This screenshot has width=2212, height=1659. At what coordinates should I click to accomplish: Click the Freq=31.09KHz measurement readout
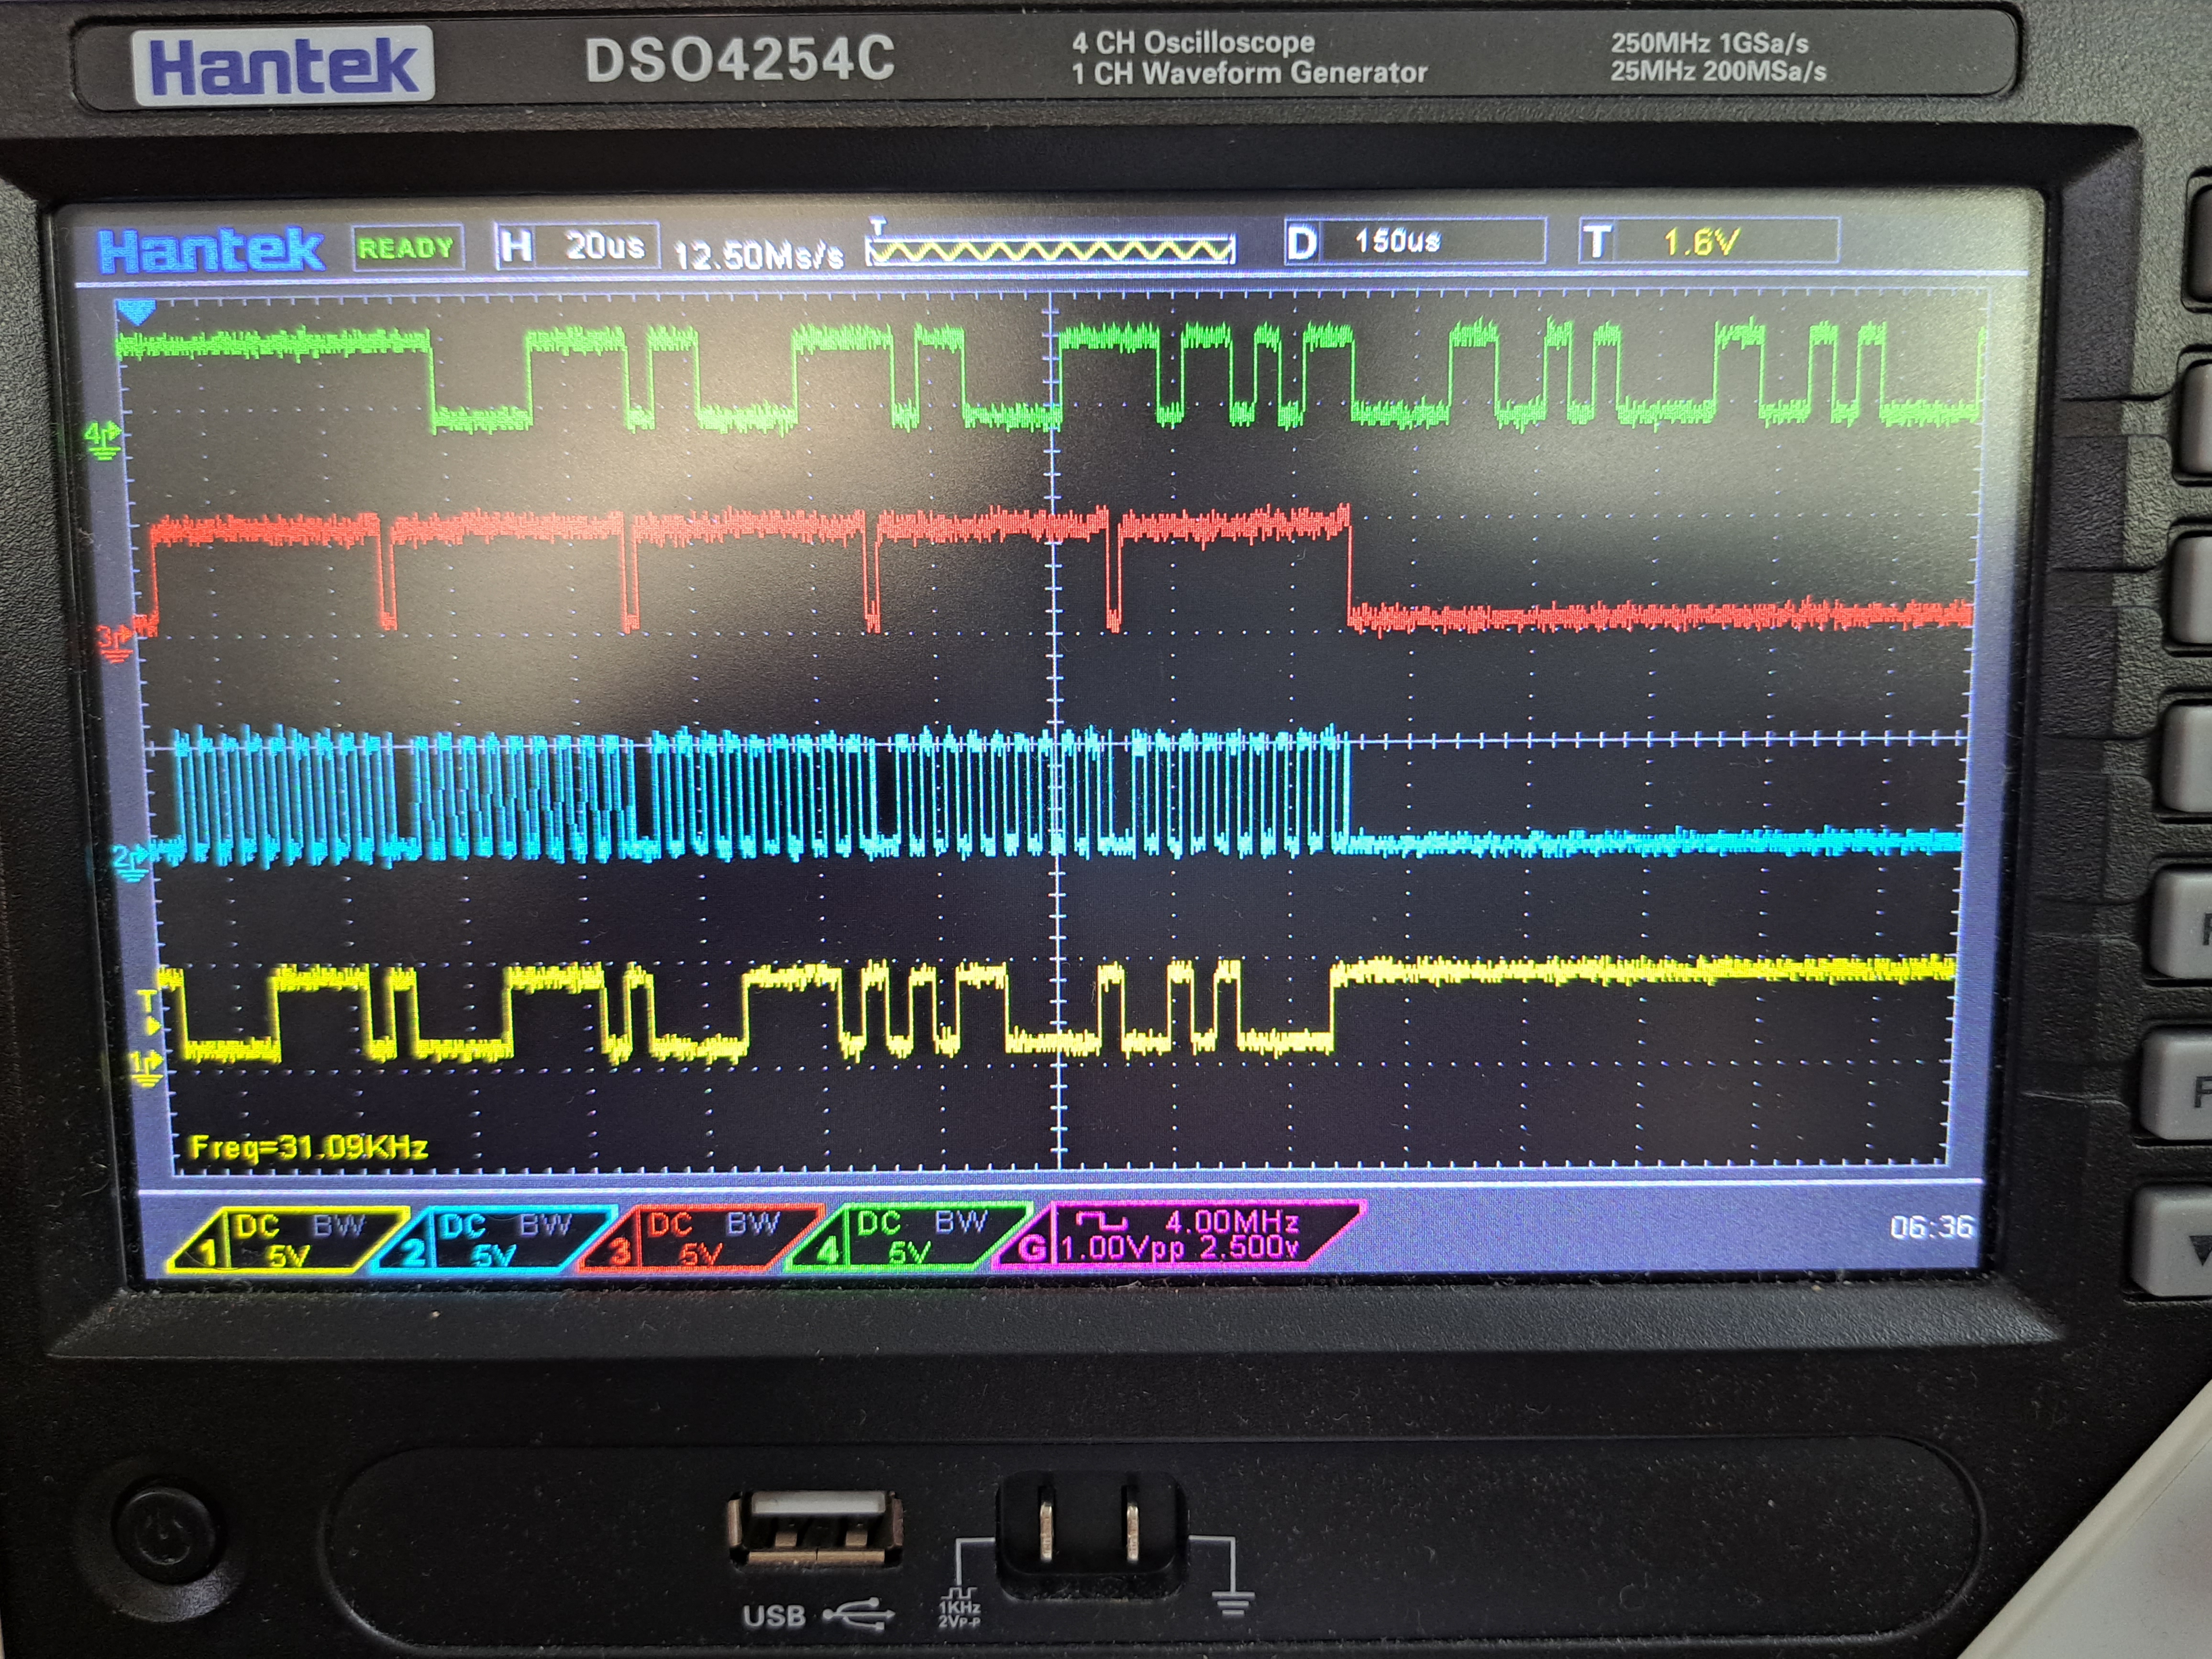click(309, 1146)
